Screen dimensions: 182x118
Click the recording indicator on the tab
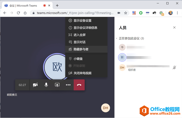(x=44, y=5)
